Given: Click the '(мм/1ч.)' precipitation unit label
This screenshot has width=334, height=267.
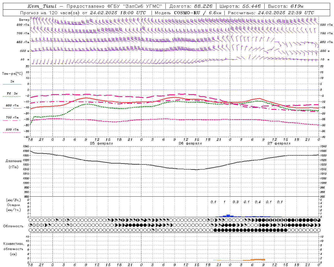Looking at the screenshot, I should pos(14,210).
